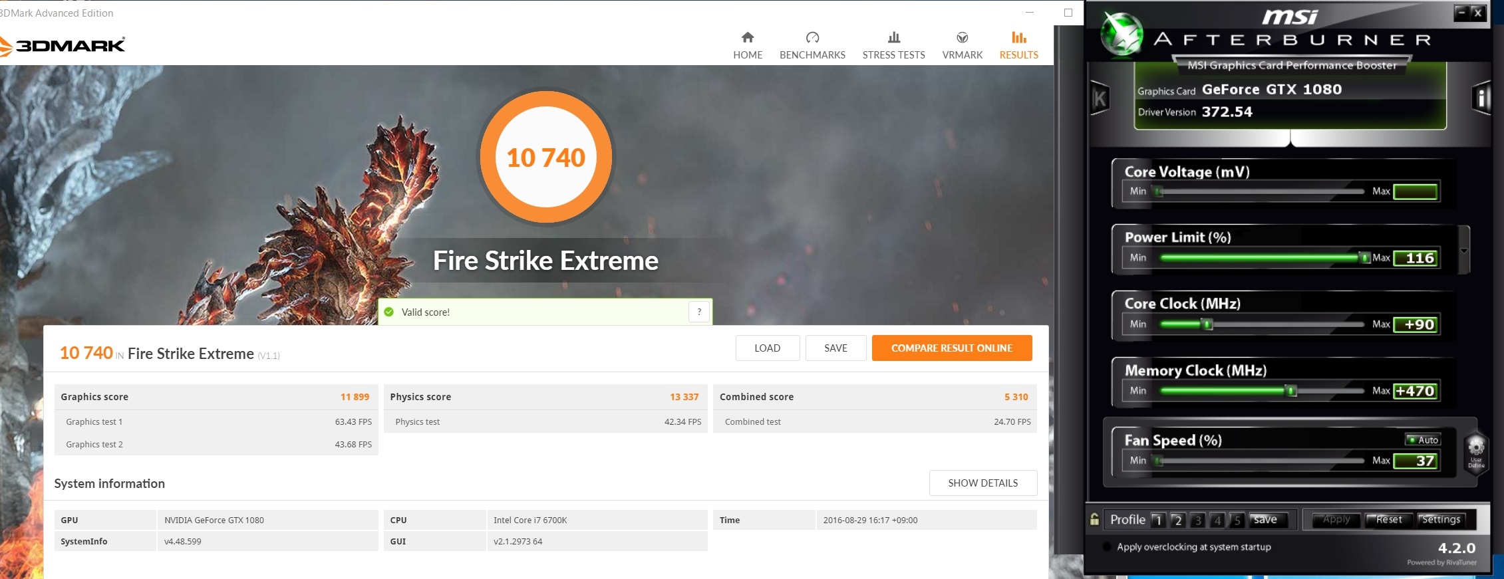Screen dimensions: 1504x579
Task: Select the Graphics test 2 row
Action: point(216,444)
